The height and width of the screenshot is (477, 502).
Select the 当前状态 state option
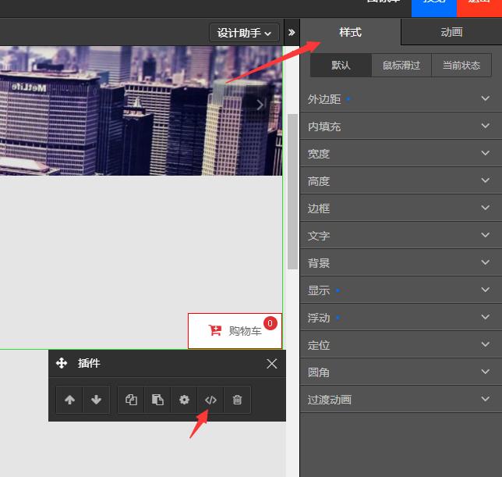tap(461, 66)
